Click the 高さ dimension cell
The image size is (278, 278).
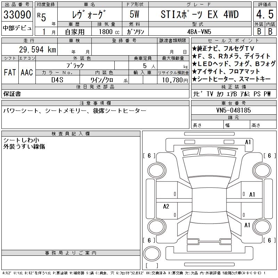[x=263, y=125]
